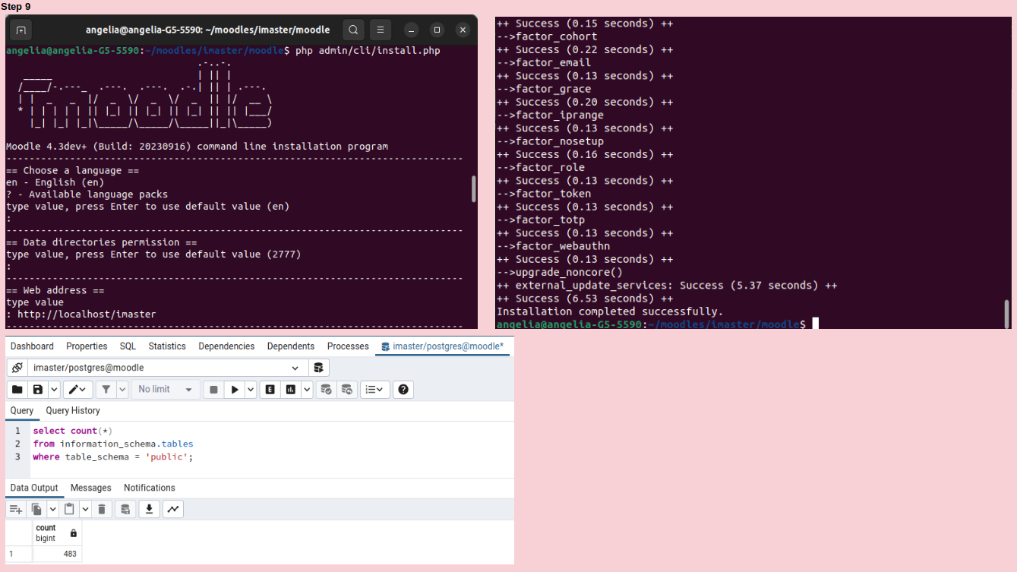Click the left terminal scrollbar
This screenshot has width=1017, height=572.
coord(474,188)
